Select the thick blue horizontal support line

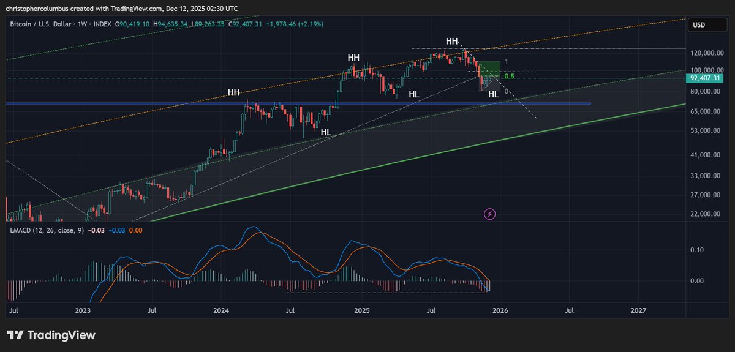[298, 103]
